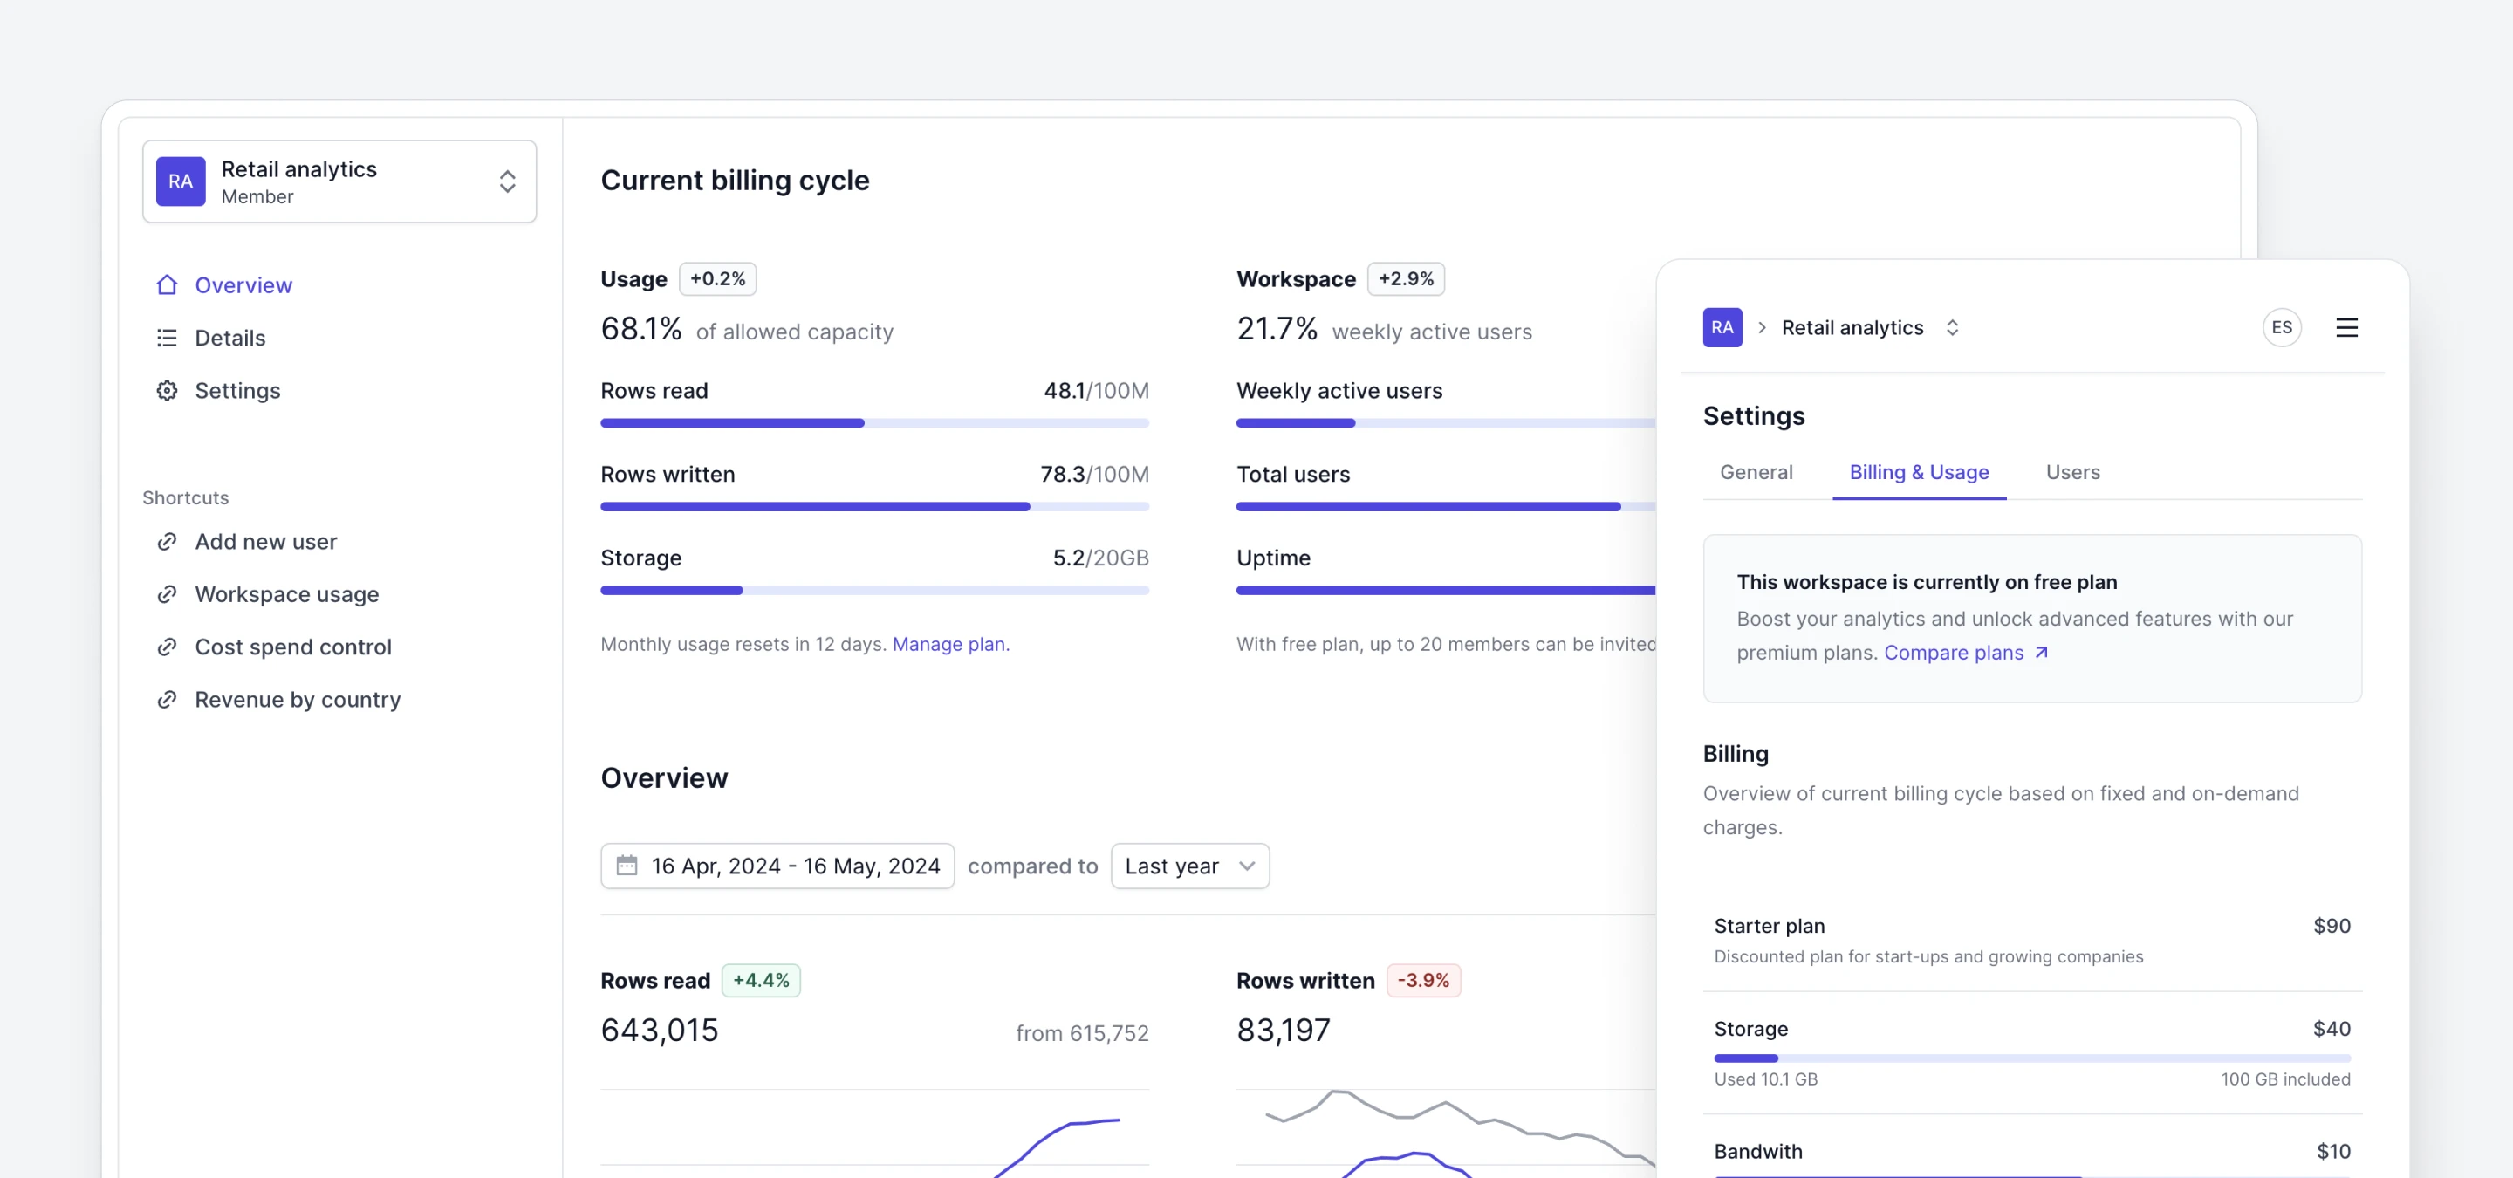Click link icon beside Revenue by country

(167, 699)
